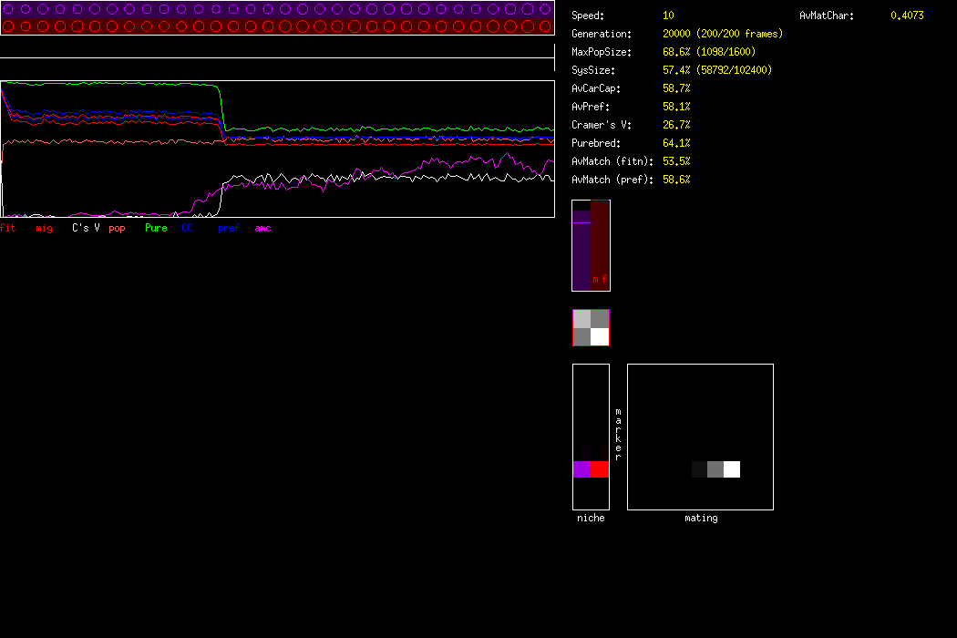Click the white bottom-right cell of 2x2 matrix

pyautogui.click(x=600, y=336)
